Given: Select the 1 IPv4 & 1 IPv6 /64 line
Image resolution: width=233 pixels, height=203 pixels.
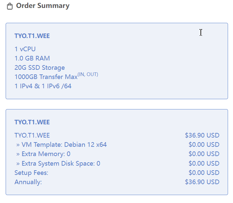Looking at the screenshot, I should (43, 86).
